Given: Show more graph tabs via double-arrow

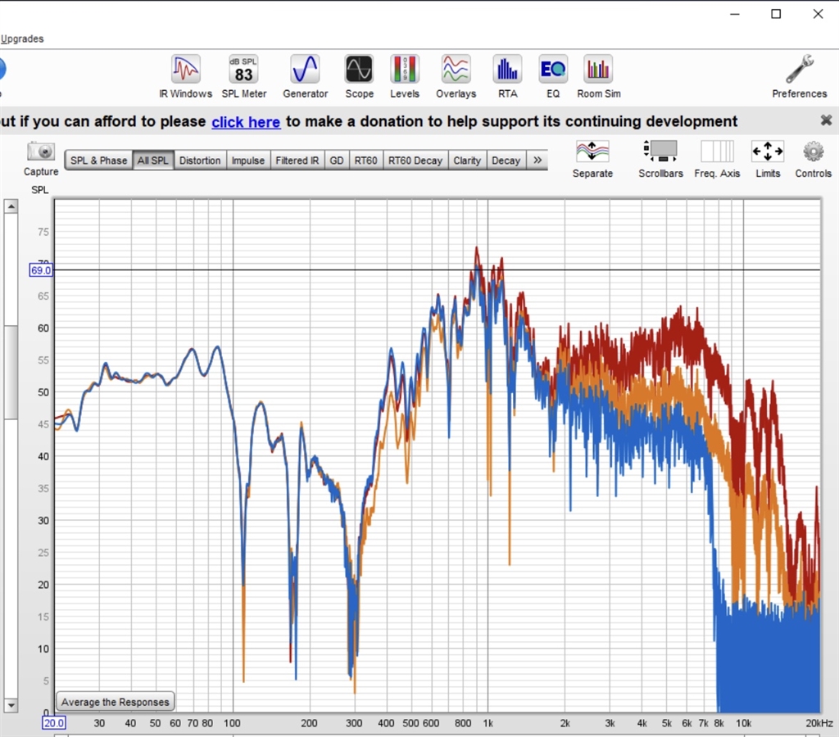Looking at the screenshot, I should pyautogui.click(x=537, y=160).
